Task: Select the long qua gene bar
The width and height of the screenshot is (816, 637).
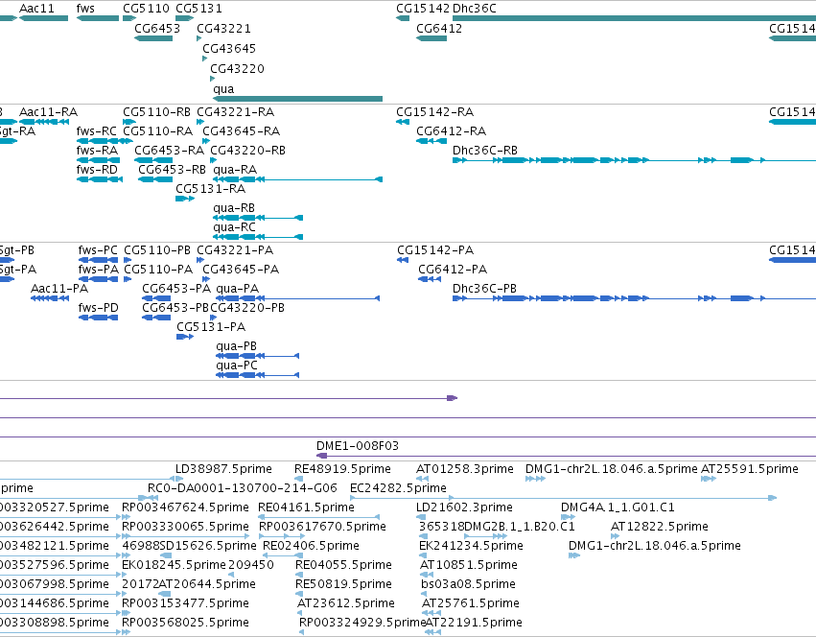Action: click(x=297, y=99)
